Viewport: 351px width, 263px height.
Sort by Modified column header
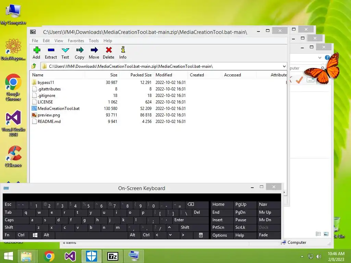point(171,75)
